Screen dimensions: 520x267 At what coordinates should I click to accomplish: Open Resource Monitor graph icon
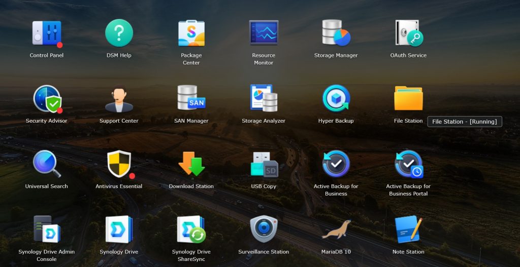[264, 32]
